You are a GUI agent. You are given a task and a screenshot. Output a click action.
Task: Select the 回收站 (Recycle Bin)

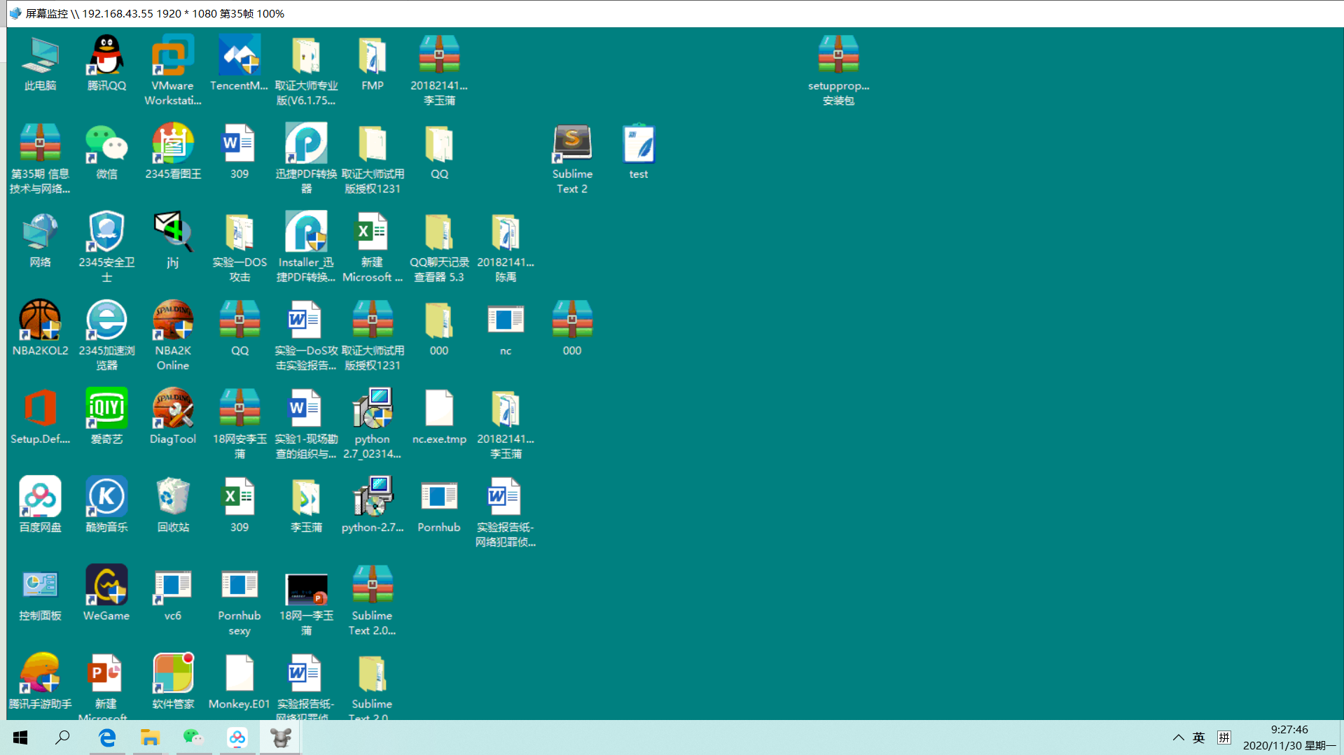coord(173,505)
